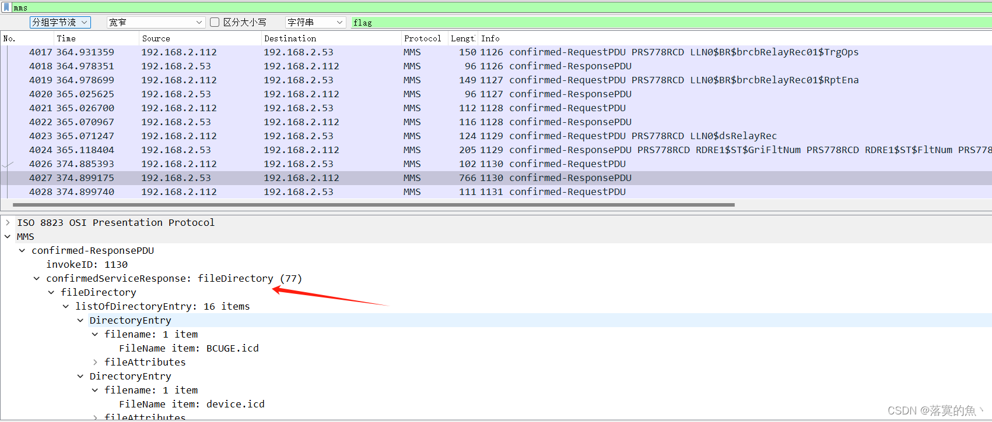Image resolution: width=992 pixels, height=422 pixels.
Task: Open the 字符串 search type dropdown
Action: pos(316,22)
